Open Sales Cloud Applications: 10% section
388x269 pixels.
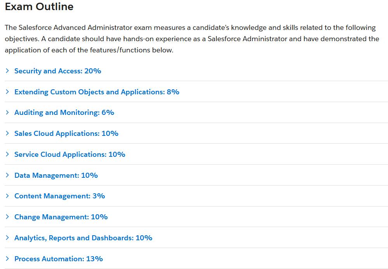(x=66, y=134)
